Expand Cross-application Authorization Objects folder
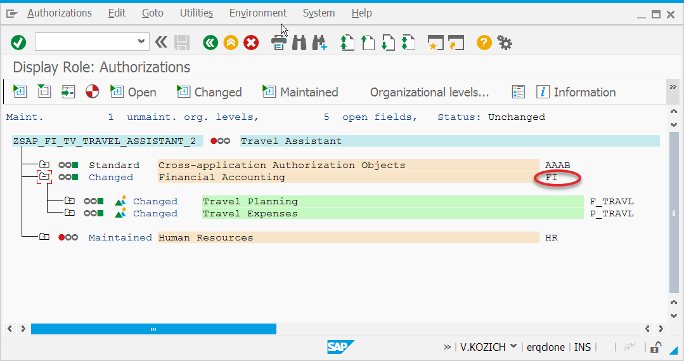 (x=44, y=164)
